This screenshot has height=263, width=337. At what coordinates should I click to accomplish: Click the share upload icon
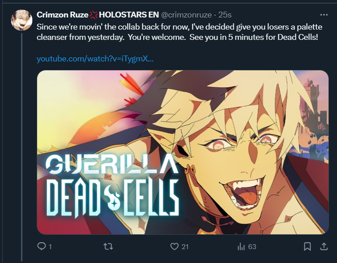tap(324, 246)
